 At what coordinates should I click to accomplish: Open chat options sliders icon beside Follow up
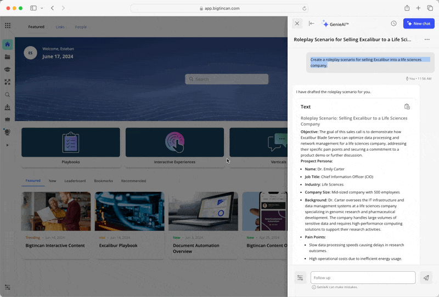[x=300, y=278]
